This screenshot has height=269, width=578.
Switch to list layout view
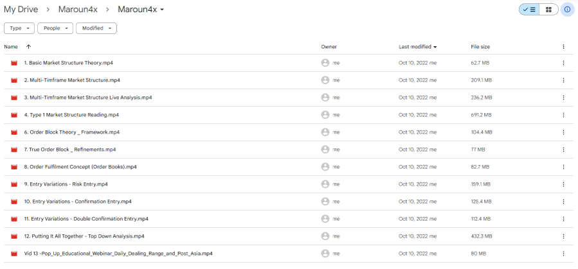(x=530, y=10)
